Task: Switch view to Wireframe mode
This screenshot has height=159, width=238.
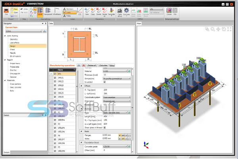Action: pos(57,12)
